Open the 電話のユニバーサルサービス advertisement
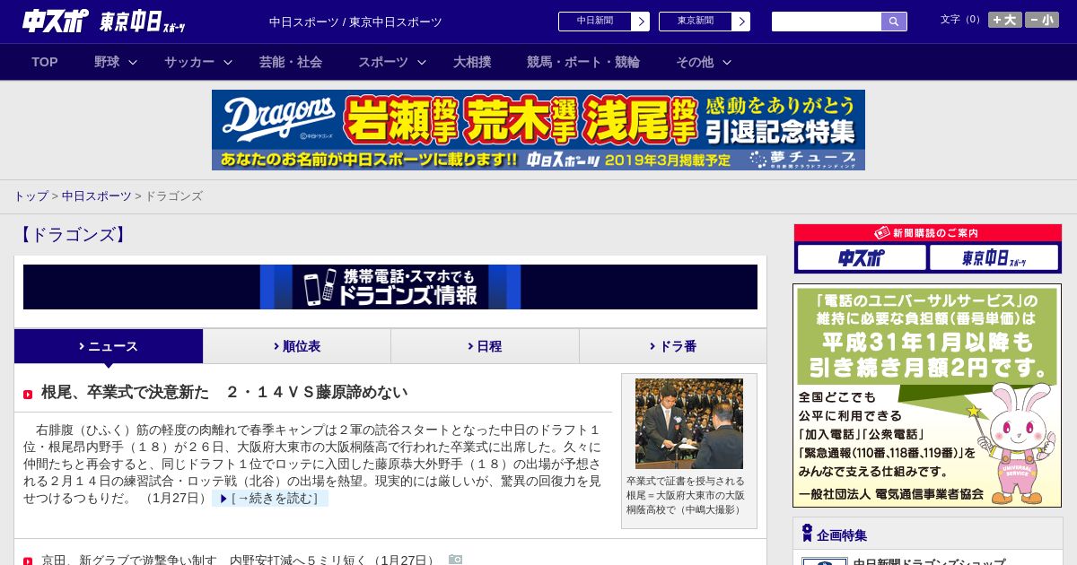 (x=927, y=395)
